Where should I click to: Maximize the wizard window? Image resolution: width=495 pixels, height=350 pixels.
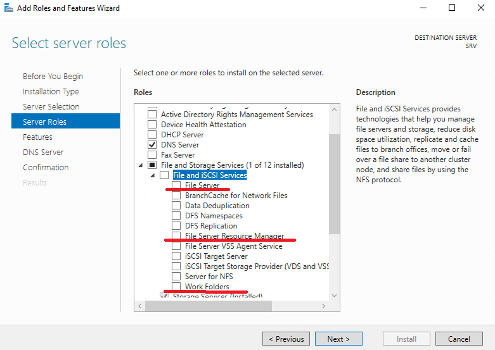(452, 8)
